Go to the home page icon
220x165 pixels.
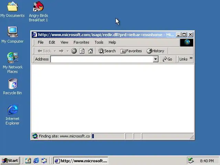(x=90, y=51)
